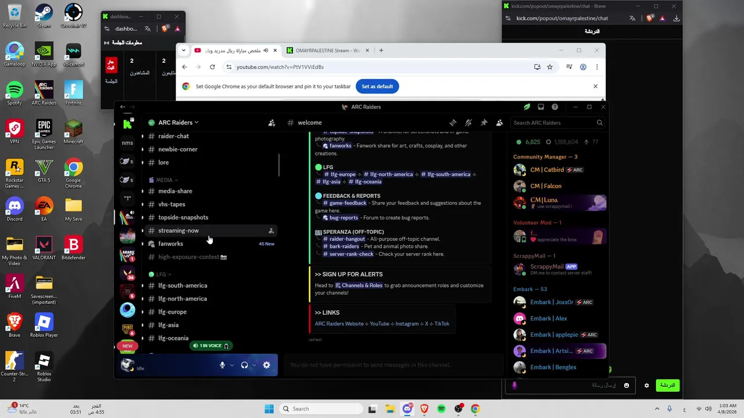
Task: Open the Instagram link under LINKS
Action: 407,324
